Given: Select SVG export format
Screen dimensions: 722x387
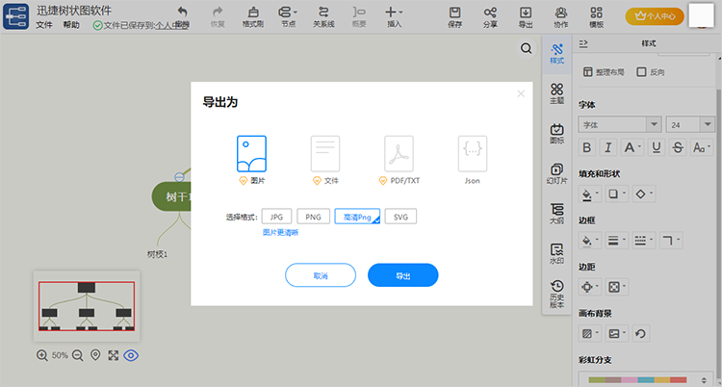Looking at the screenshot, I should pos(400,218).
